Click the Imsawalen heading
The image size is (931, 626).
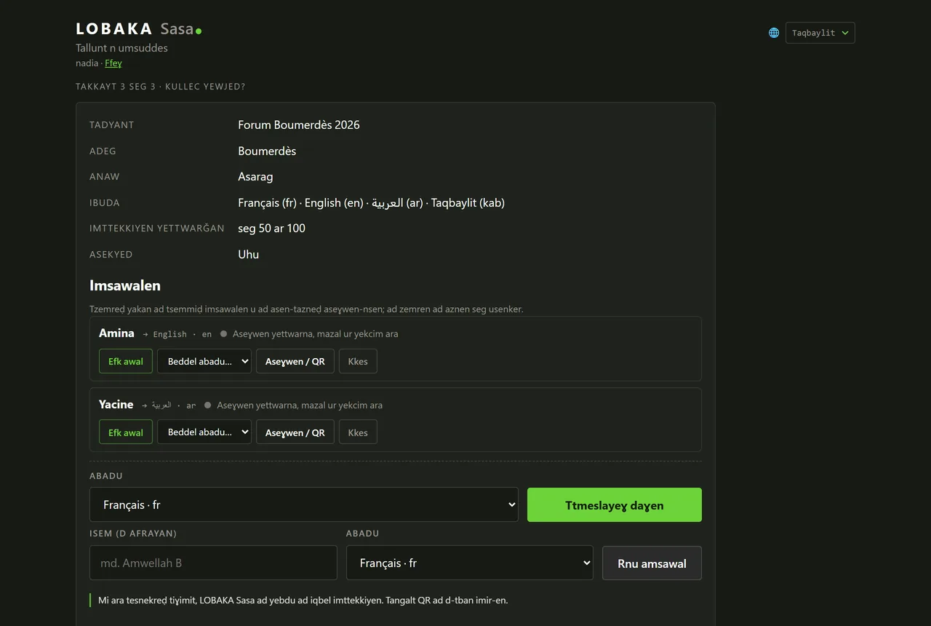[x=125, y=285]
